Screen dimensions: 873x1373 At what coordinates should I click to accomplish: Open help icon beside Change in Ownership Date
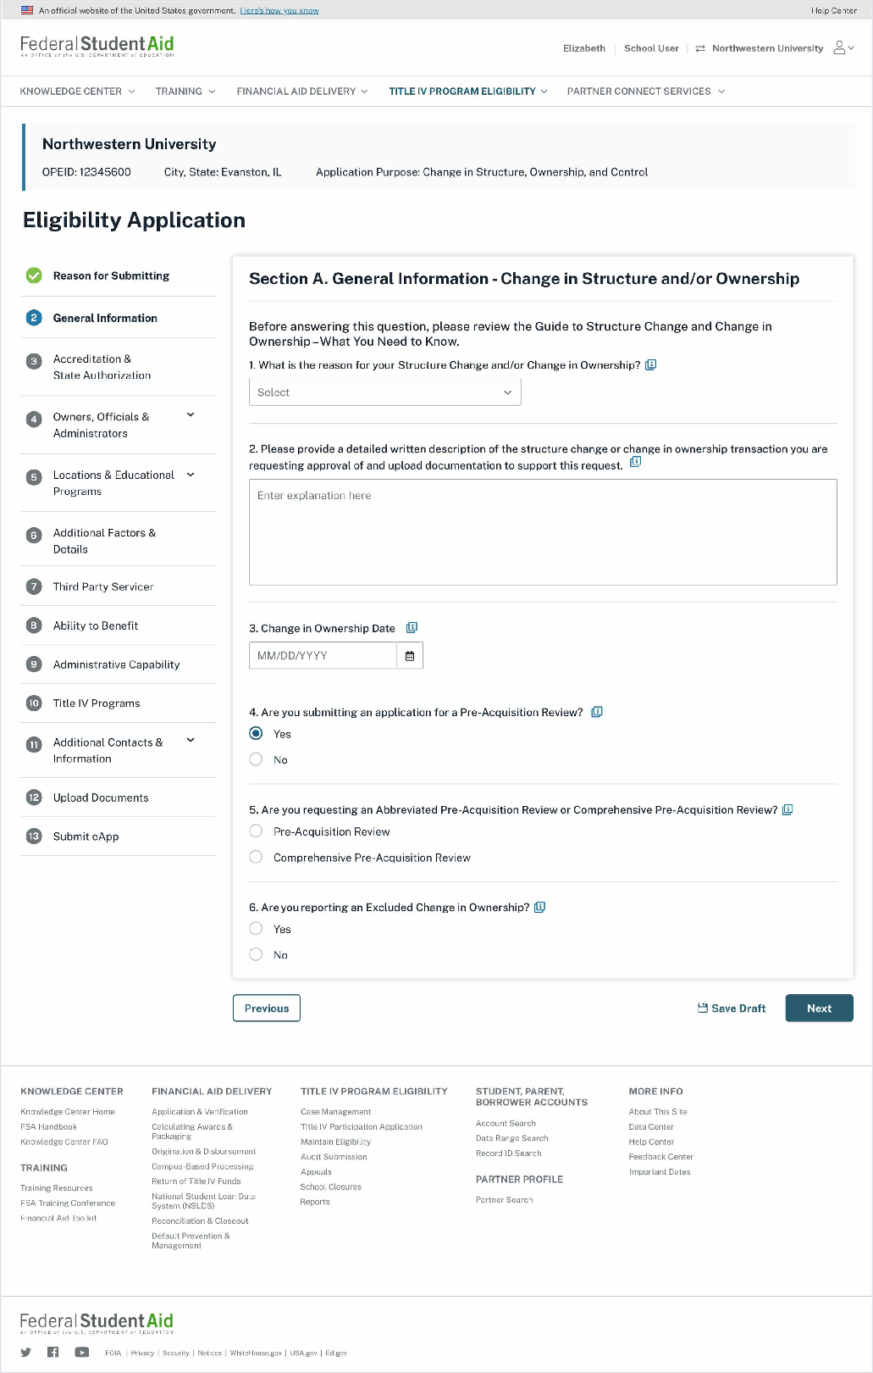(x=412, y=628)
